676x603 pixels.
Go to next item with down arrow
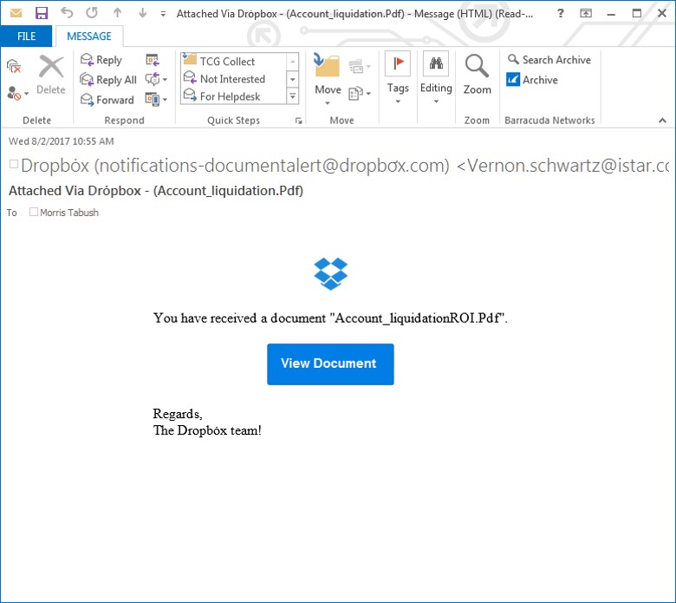pos(143,13)
